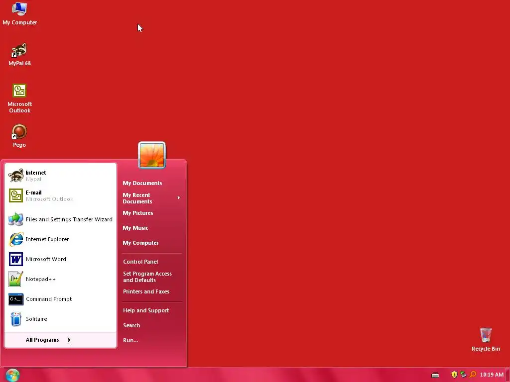510x382 pixels.
Task: Open Set Program Access and Defaults
Action: [x=151, y=277]
